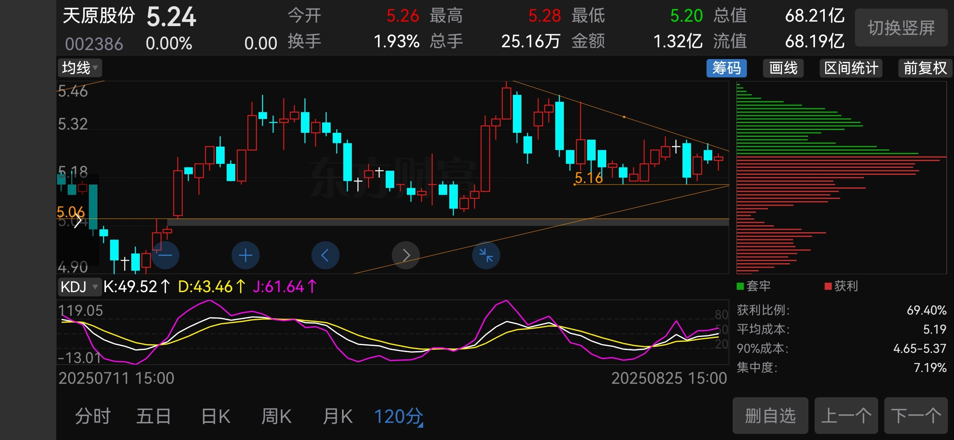Tap the 换手 value 1.93%

tap(396, 42)
